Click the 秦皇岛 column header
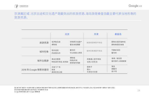This screenshot has height=99, width=149. pos(118,34)
